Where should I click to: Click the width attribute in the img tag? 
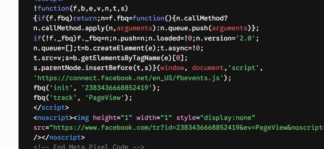147,118
